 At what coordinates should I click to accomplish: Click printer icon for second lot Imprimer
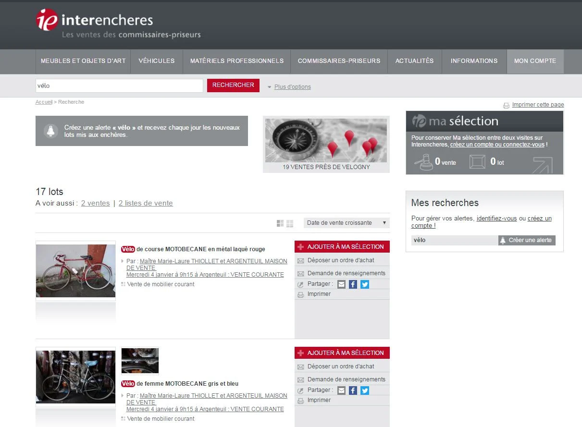(301, 401)
